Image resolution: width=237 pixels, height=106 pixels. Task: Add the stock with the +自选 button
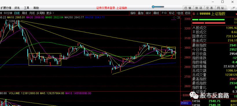pyautogui.click(x=180, y=13)
